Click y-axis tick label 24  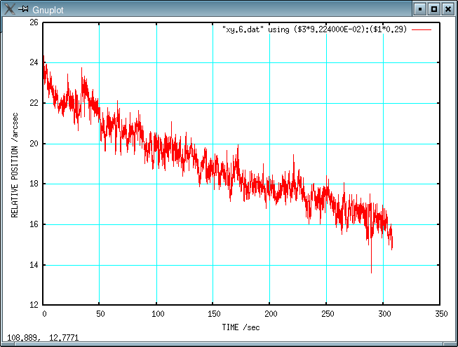(34, 62)
